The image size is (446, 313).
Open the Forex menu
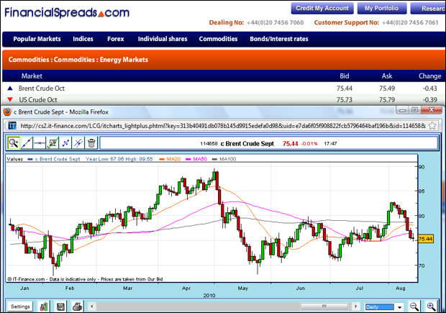(116, 39)
